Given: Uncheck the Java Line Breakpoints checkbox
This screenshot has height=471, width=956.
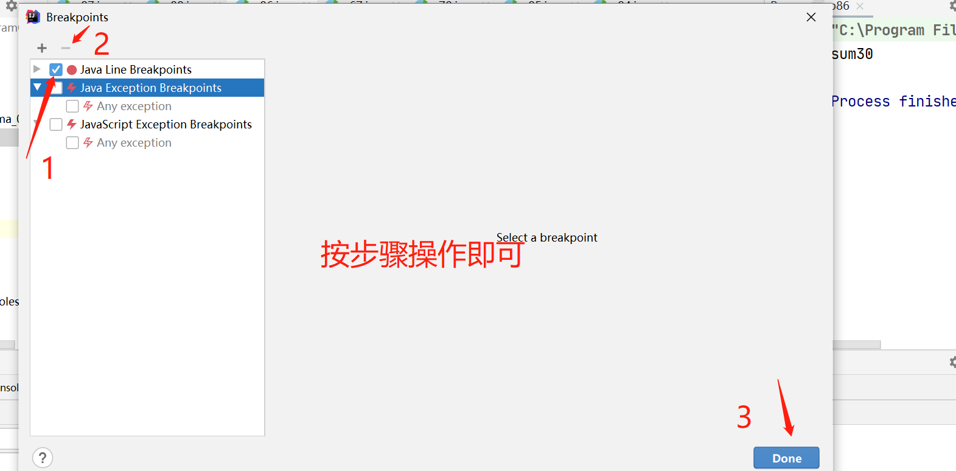Looking at the screenshot, I should point(56,69).
